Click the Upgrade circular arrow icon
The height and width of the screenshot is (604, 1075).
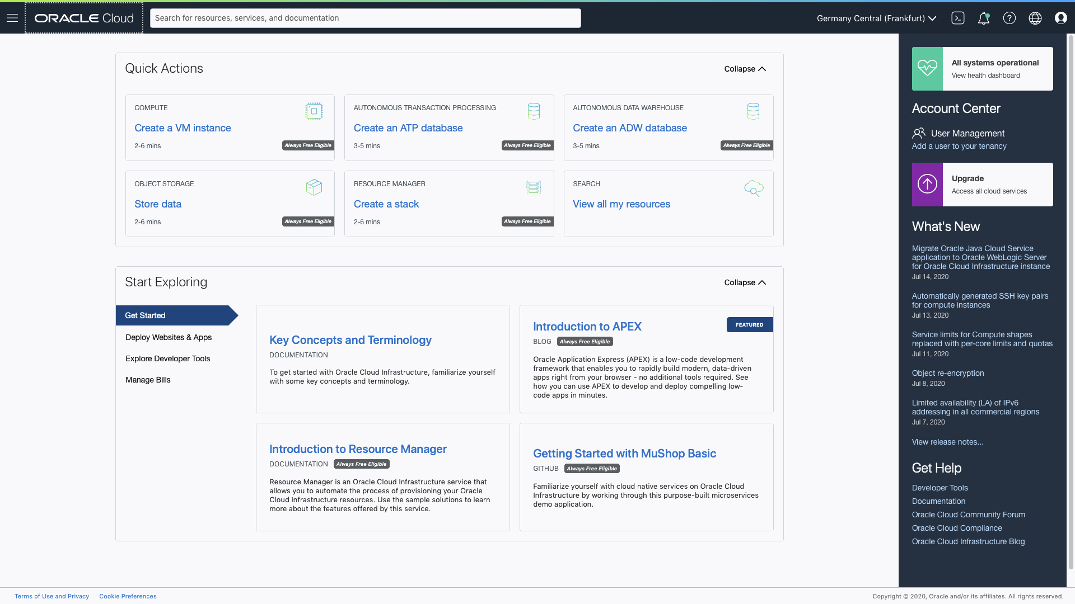[927, 185]
